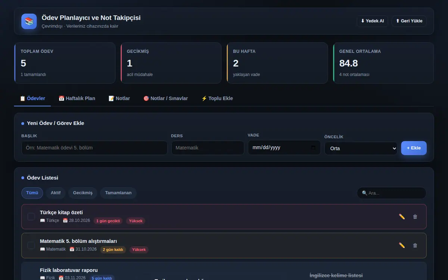Screen dimensions: 448x280
Task: Click the Yüksek tag on Türkçe kitap özeti
Action: click(x=136, y=221)
